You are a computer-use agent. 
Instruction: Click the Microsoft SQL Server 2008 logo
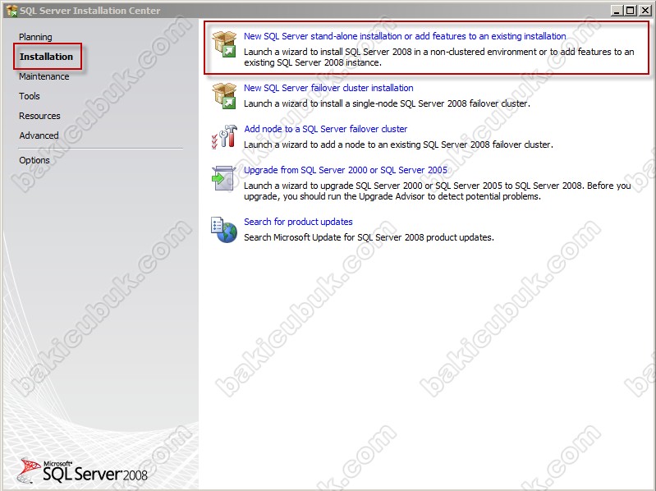tap(83, 470)
